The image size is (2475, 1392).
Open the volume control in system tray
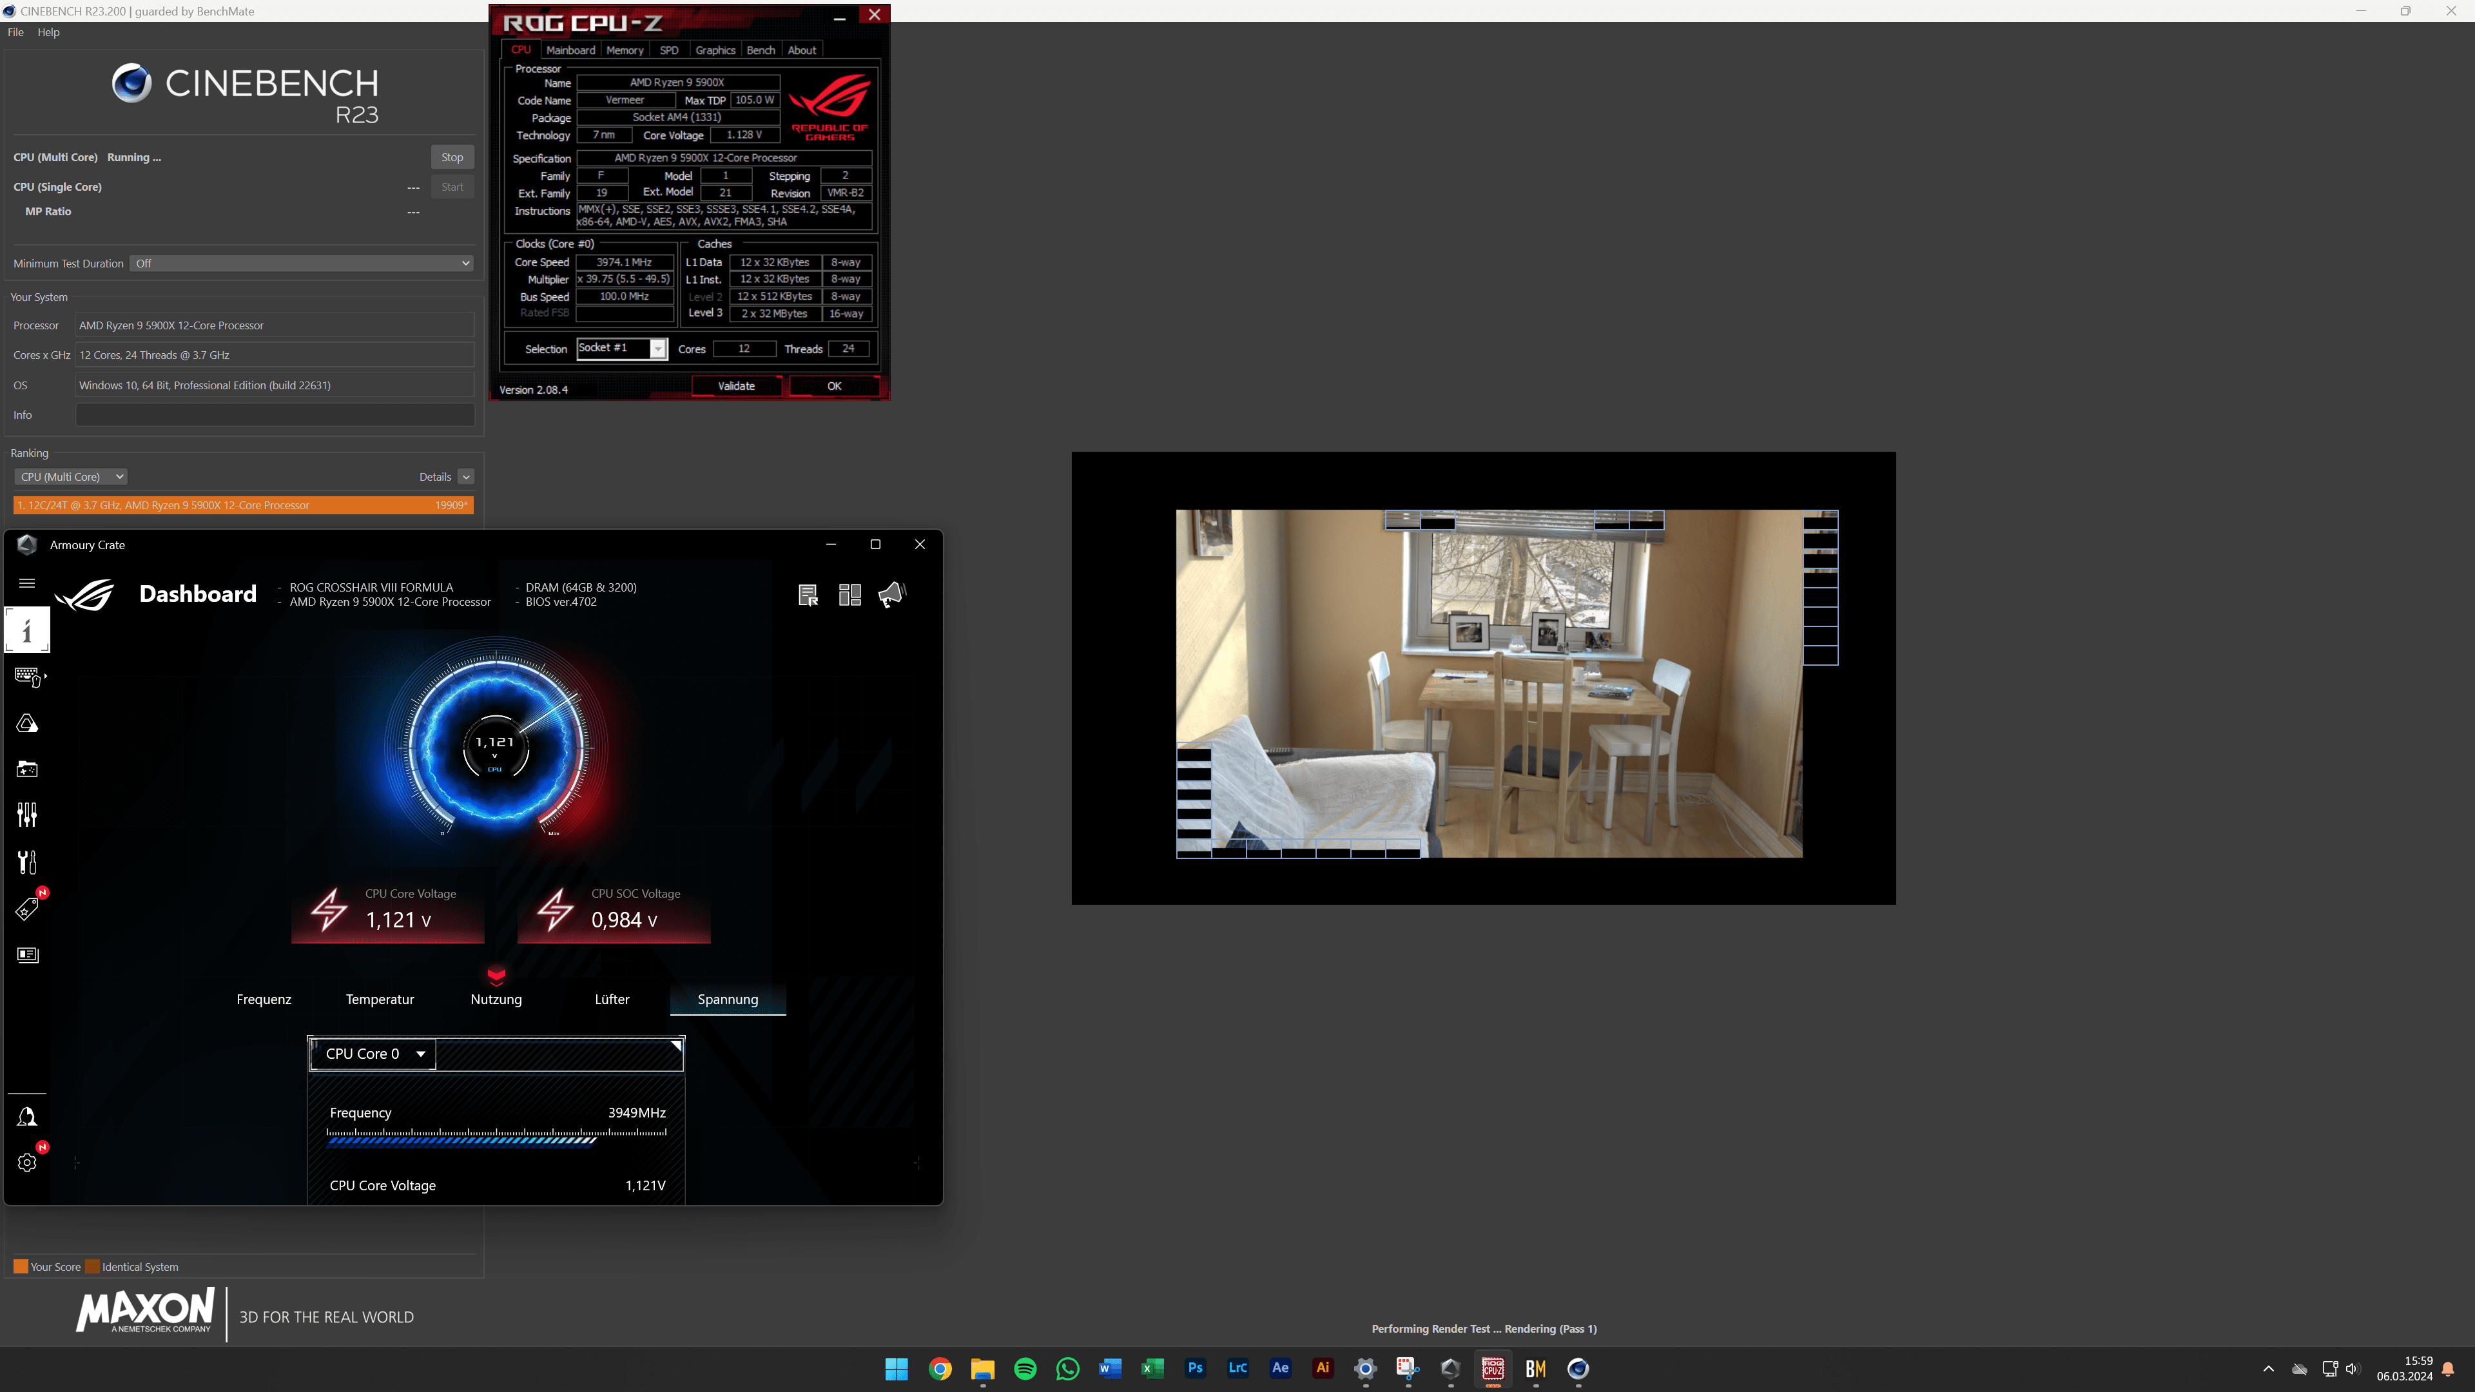(2352, 1369)
